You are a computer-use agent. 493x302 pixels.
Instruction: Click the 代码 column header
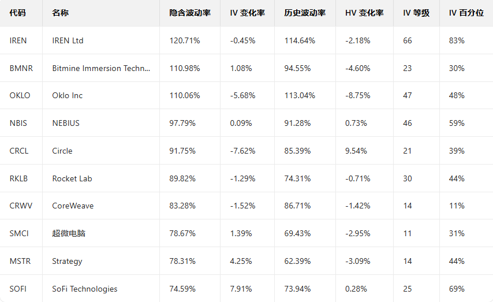point(18,13)
